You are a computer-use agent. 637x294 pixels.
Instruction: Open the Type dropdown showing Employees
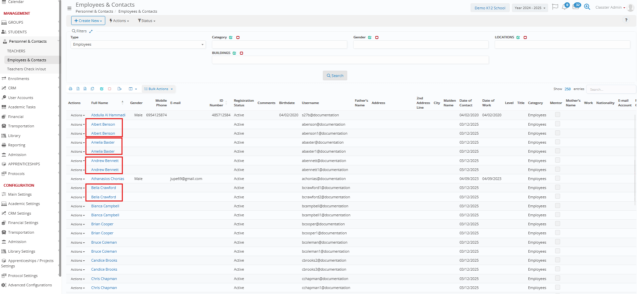[138, 45]
